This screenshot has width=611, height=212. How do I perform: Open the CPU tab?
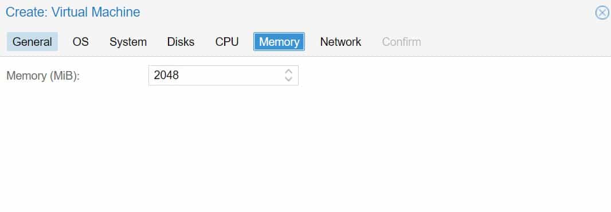click(x=227, y=42)
